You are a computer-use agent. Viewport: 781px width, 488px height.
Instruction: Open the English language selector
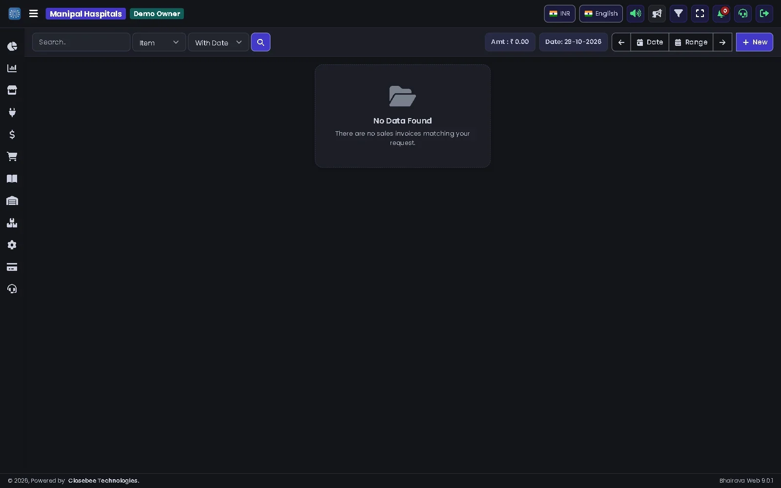[x=601, y=14]
